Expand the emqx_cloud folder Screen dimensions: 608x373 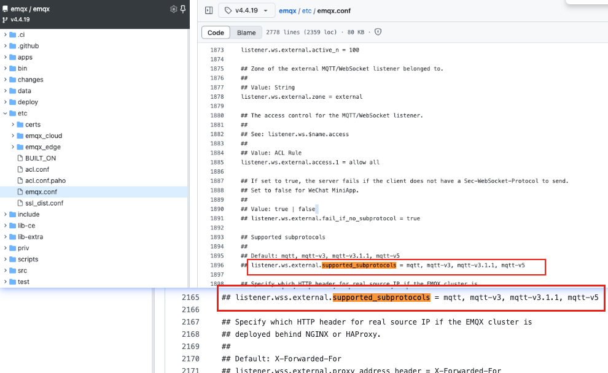13,136
